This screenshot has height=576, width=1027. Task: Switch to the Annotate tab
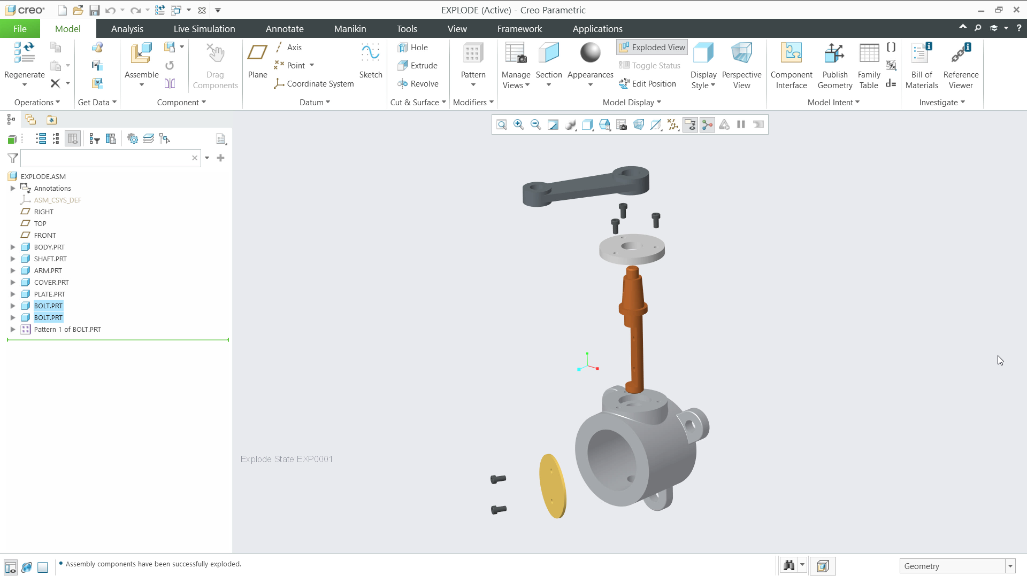[x=285, y=29]
